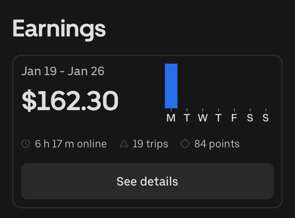
Task: Select the F day label on the chart
Action: 234,118
